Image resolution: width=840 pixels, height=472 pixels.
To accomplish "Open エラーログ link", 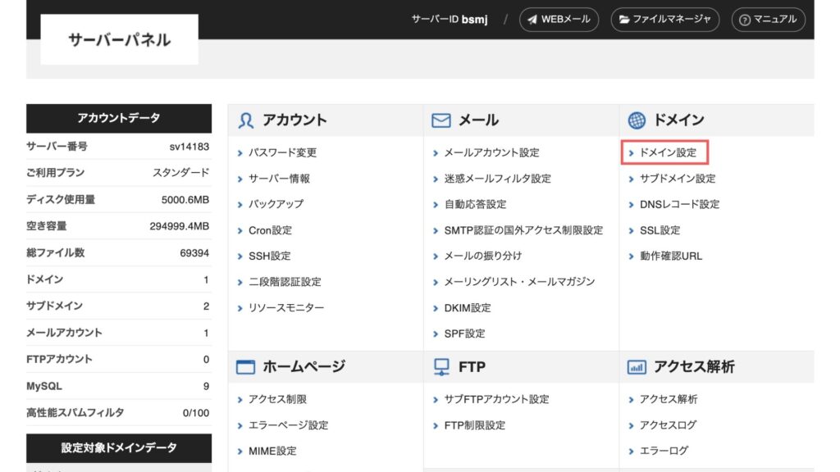I will click(664, 452).
